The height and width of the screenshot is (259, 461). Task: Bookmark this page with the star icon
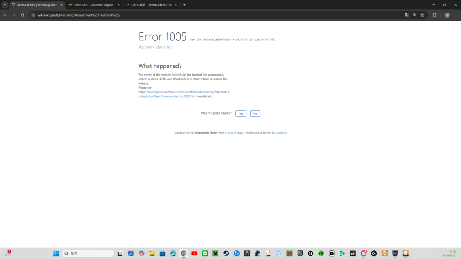point(422,15)
